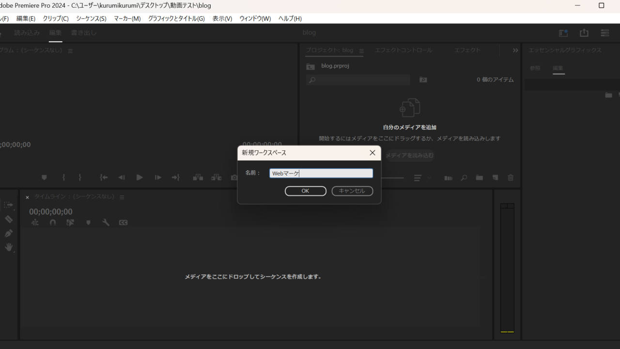The height and width of the screenshot is (349, 620).
Task: Click the Project panel zoom slider
Action: (392, 178)
